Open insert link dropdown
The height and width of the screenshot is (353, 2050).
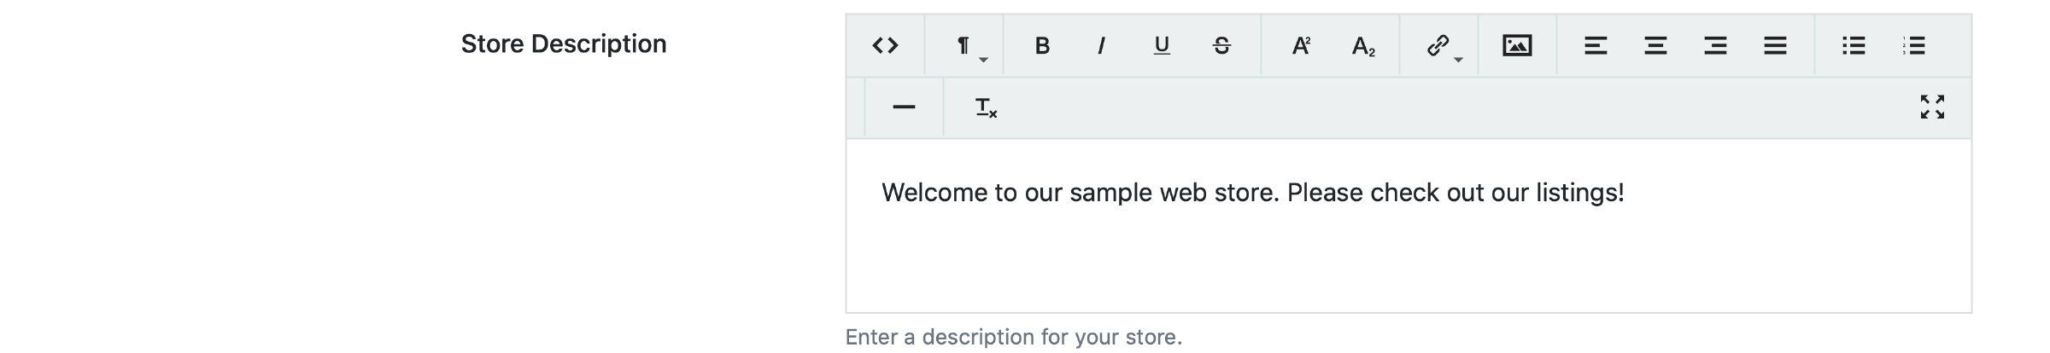pos(1440,46)
